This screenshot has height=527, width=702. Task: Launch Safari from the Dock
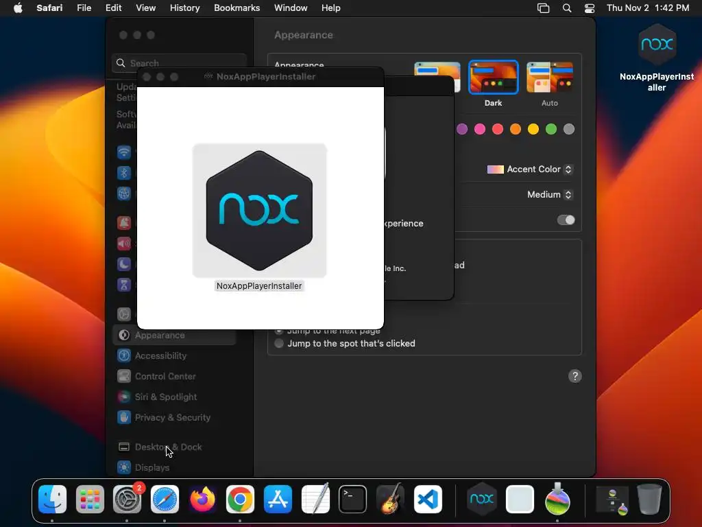(165, 500)
